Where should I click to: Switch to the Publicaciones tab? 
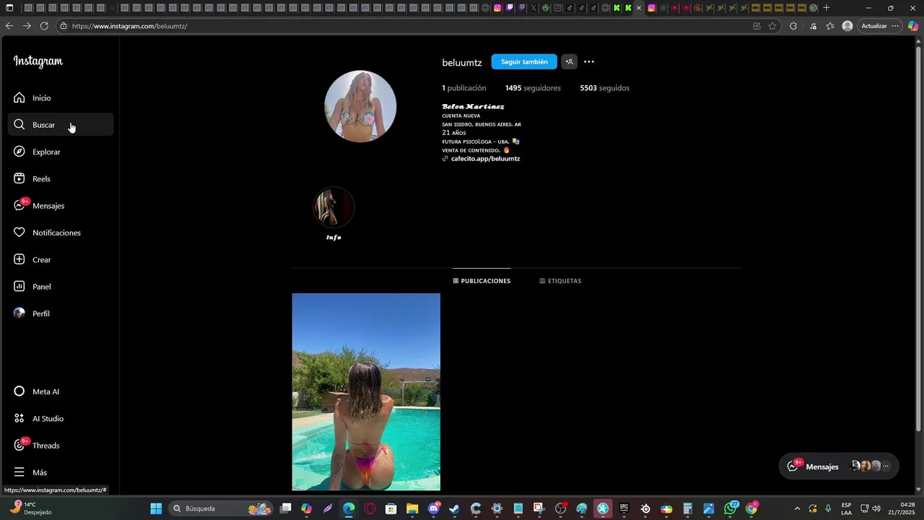[x=481, y=281]
